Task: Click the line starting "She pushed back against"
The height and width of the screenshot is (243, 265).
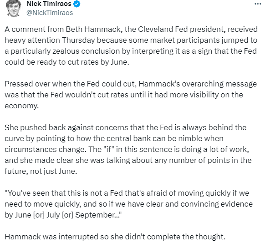Action: pos(125,127)
